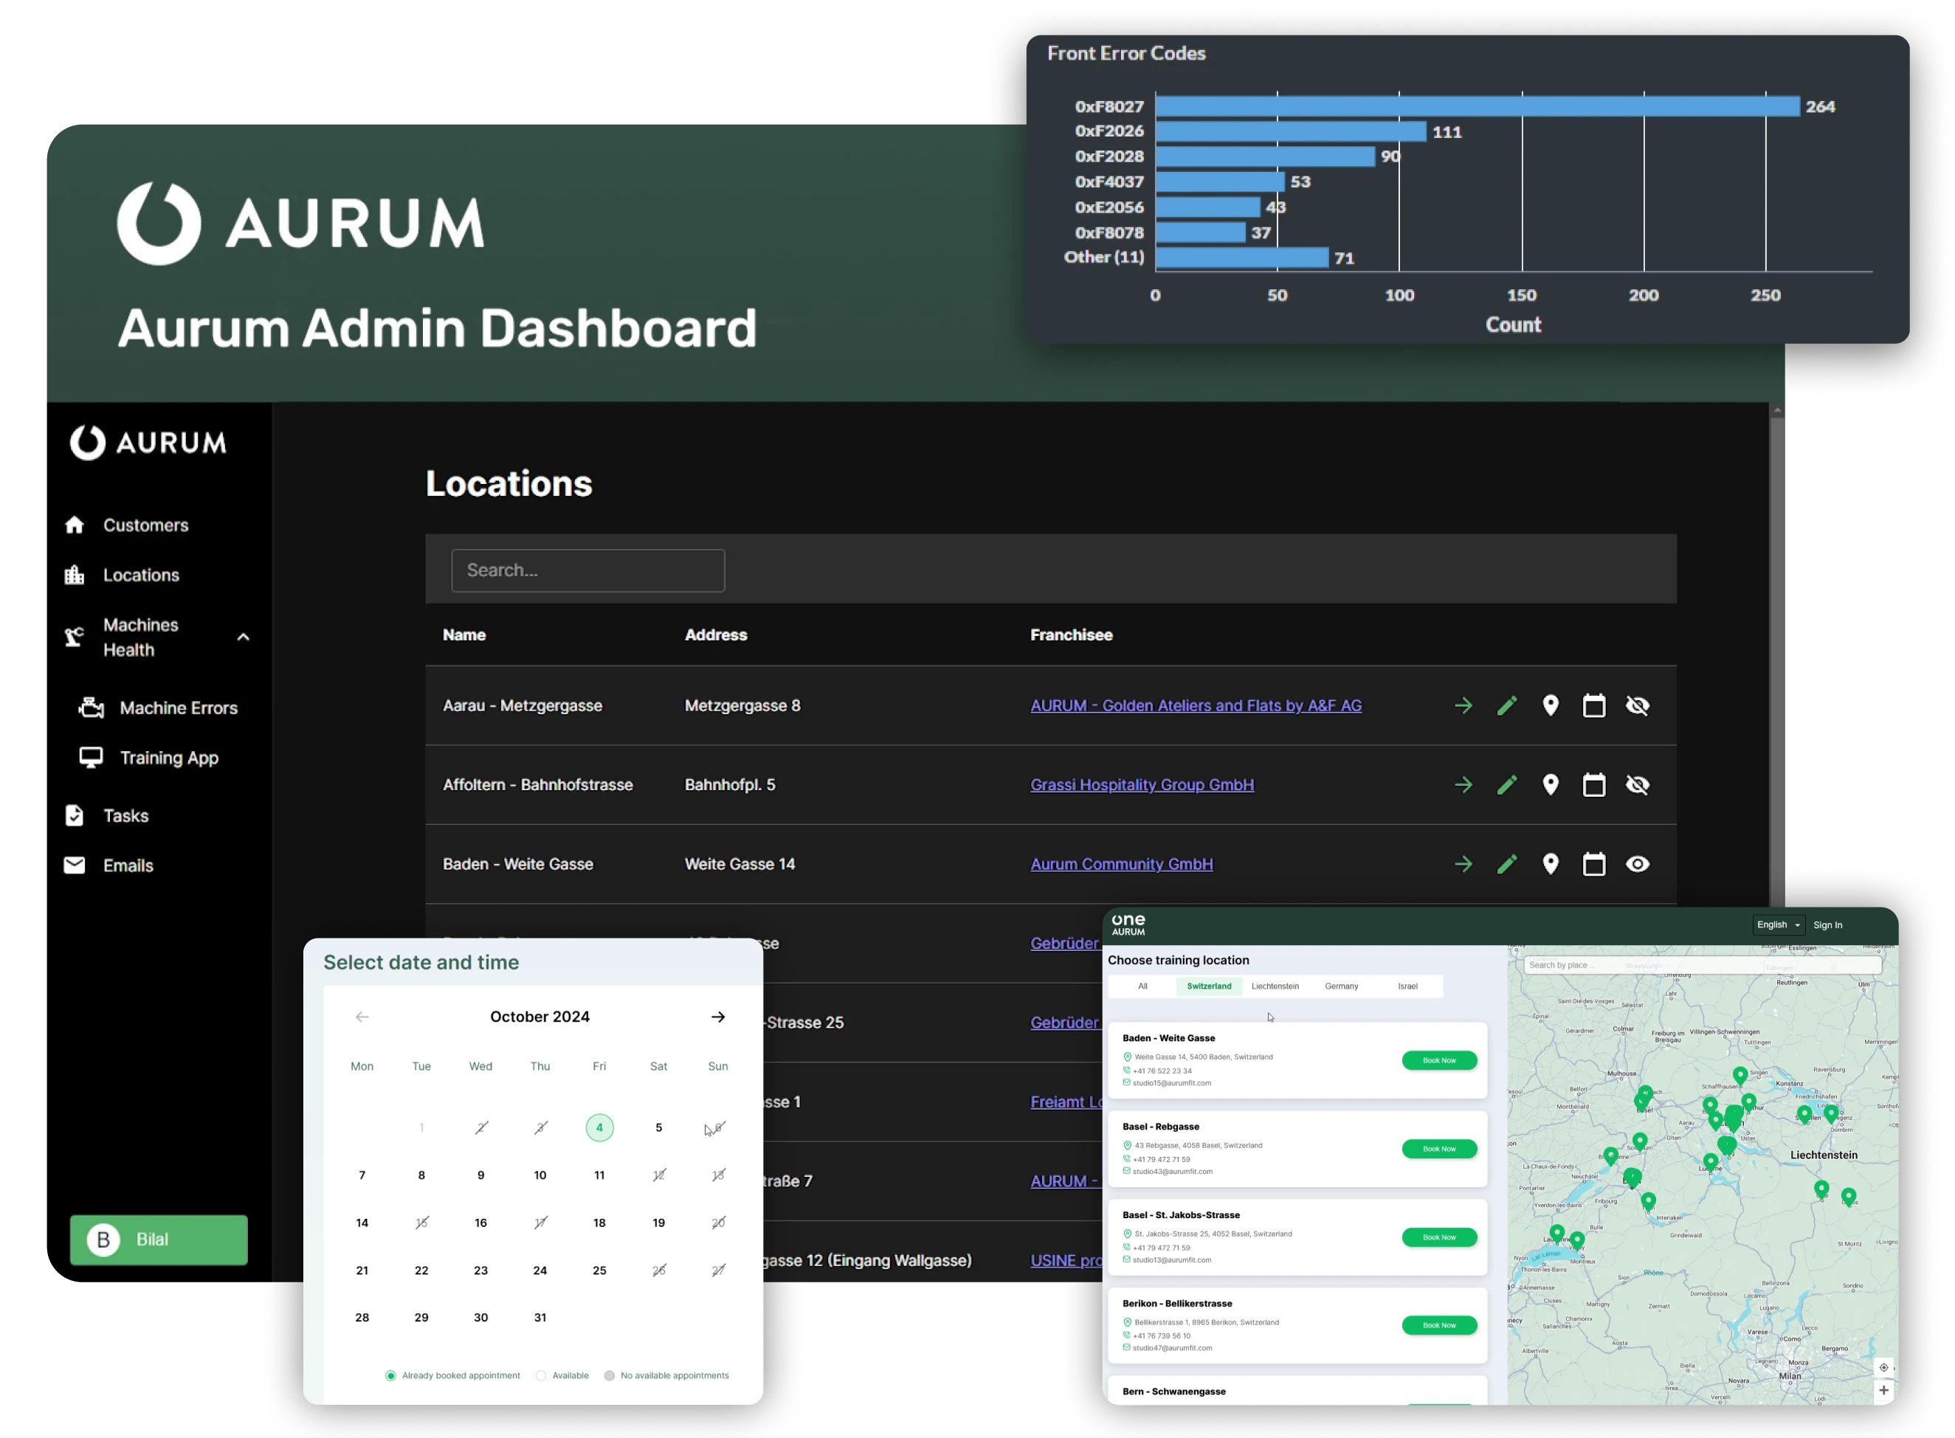
Task: Open Customers from the sidebar
Action: [x=145, y=525]
